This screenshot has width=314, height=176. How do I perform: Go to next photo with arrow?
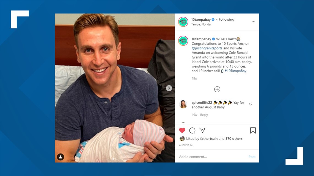[x=169, y=88]
